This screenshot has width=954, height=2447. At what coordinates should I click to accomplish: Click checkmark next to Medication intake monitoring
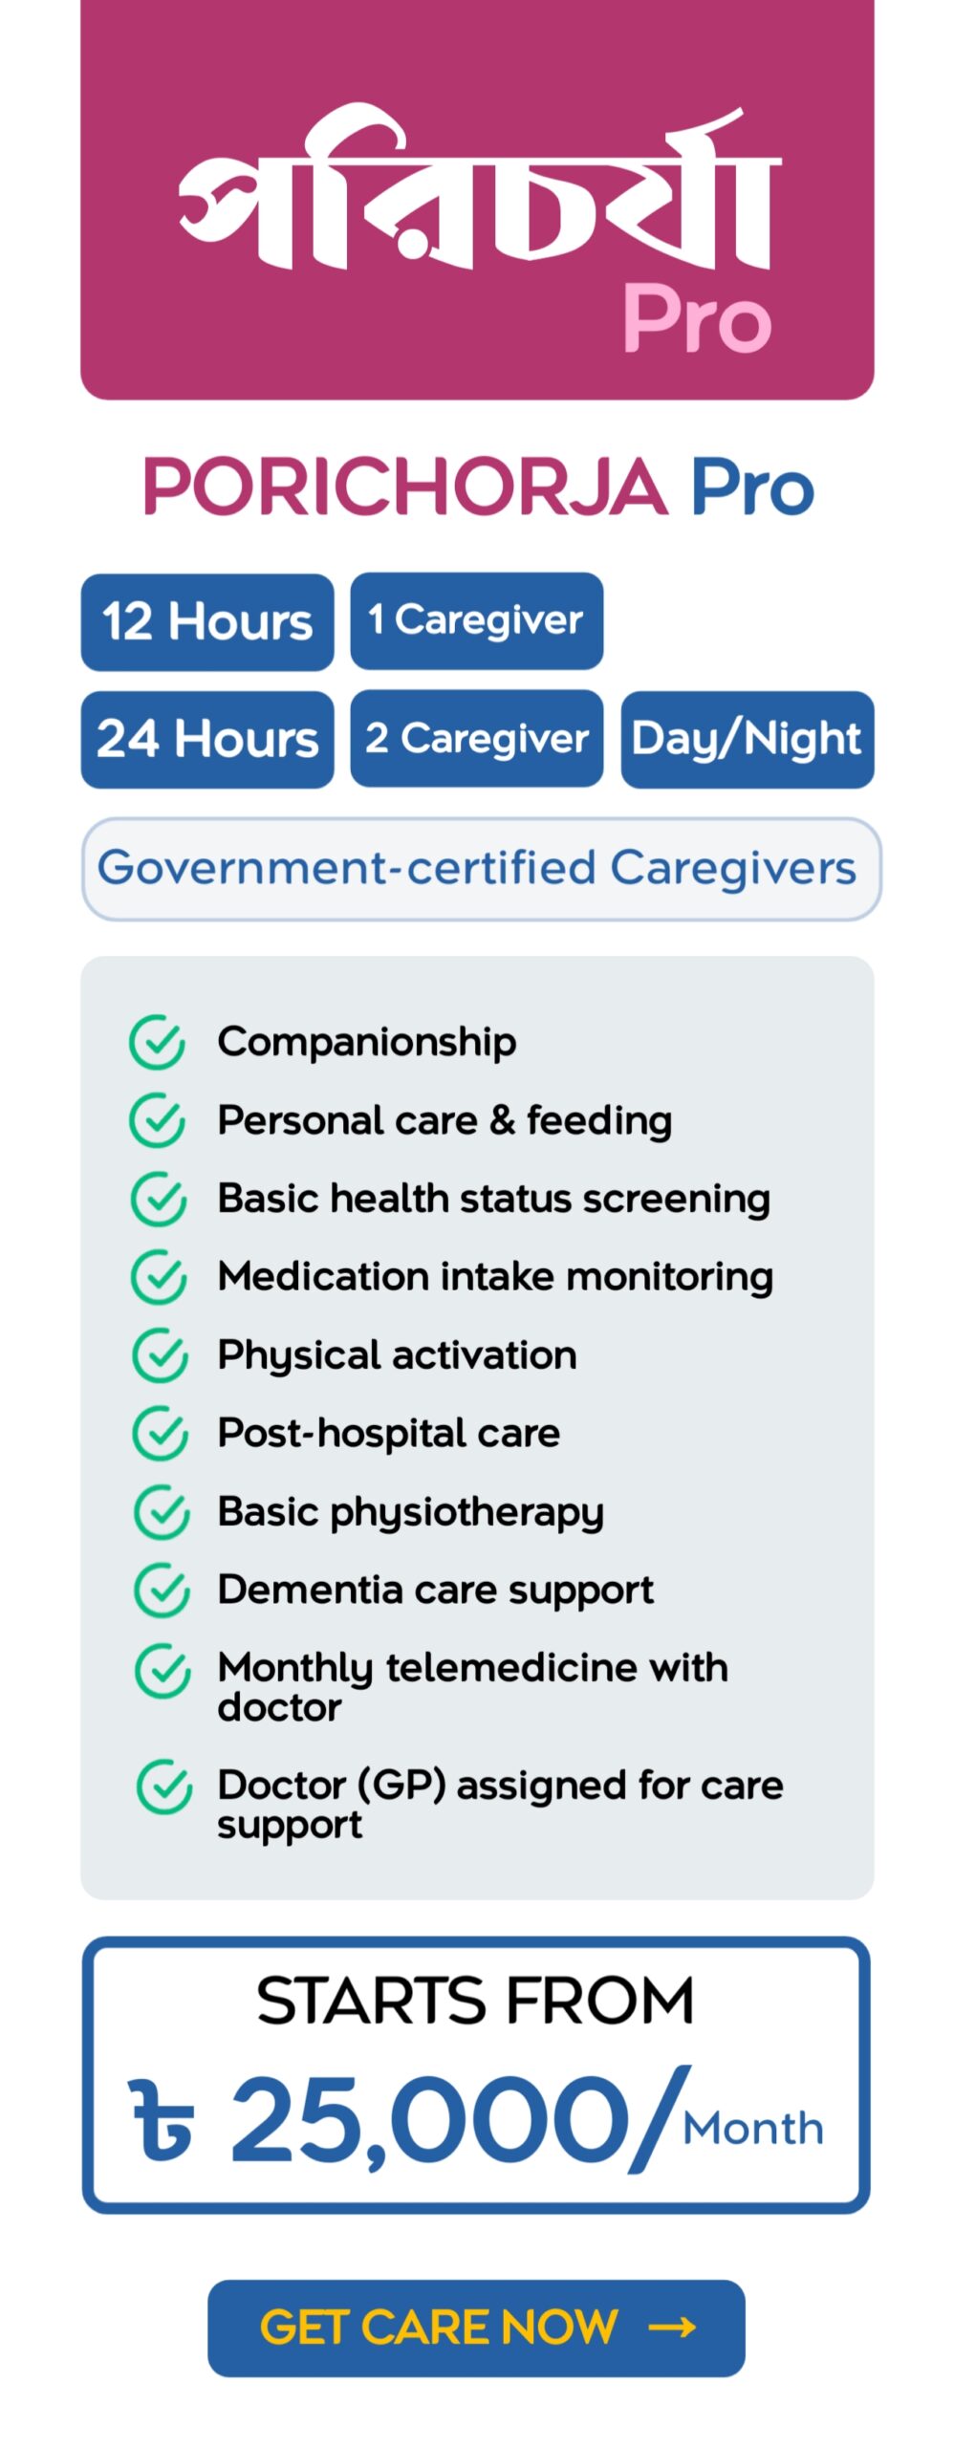coord(159,1277)
